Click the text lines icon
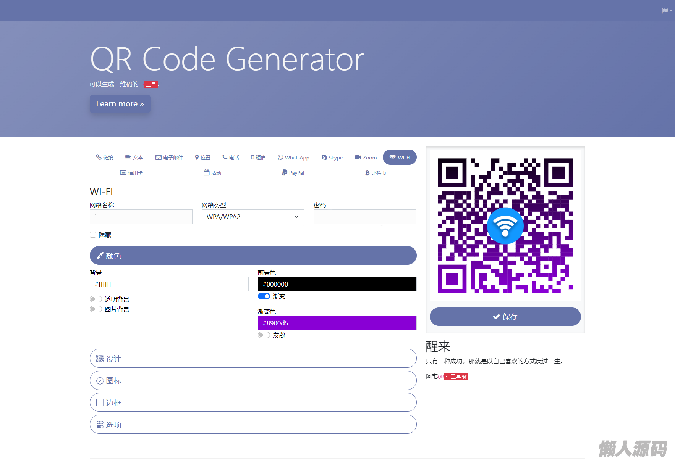 tap(128, 157)
